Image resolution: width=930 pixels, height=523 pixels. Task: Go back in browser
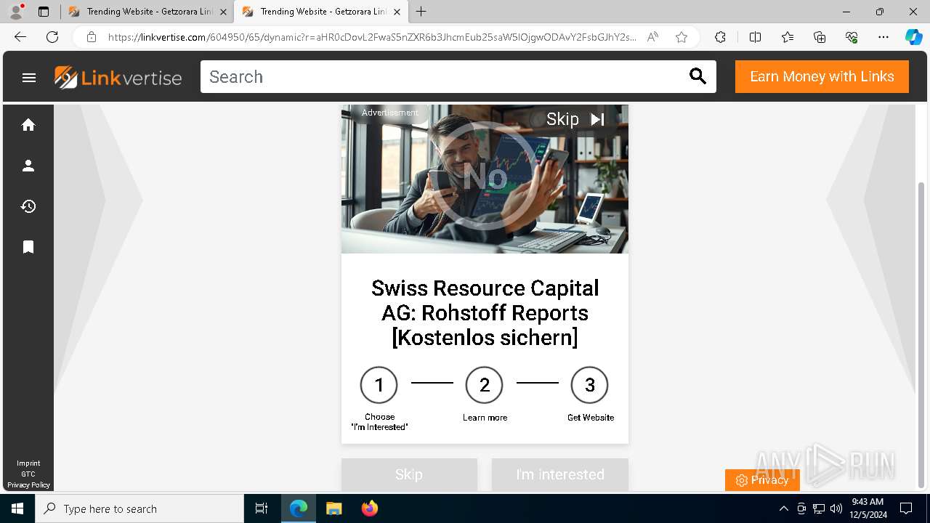pyautogui.click(x=20, y=37)
